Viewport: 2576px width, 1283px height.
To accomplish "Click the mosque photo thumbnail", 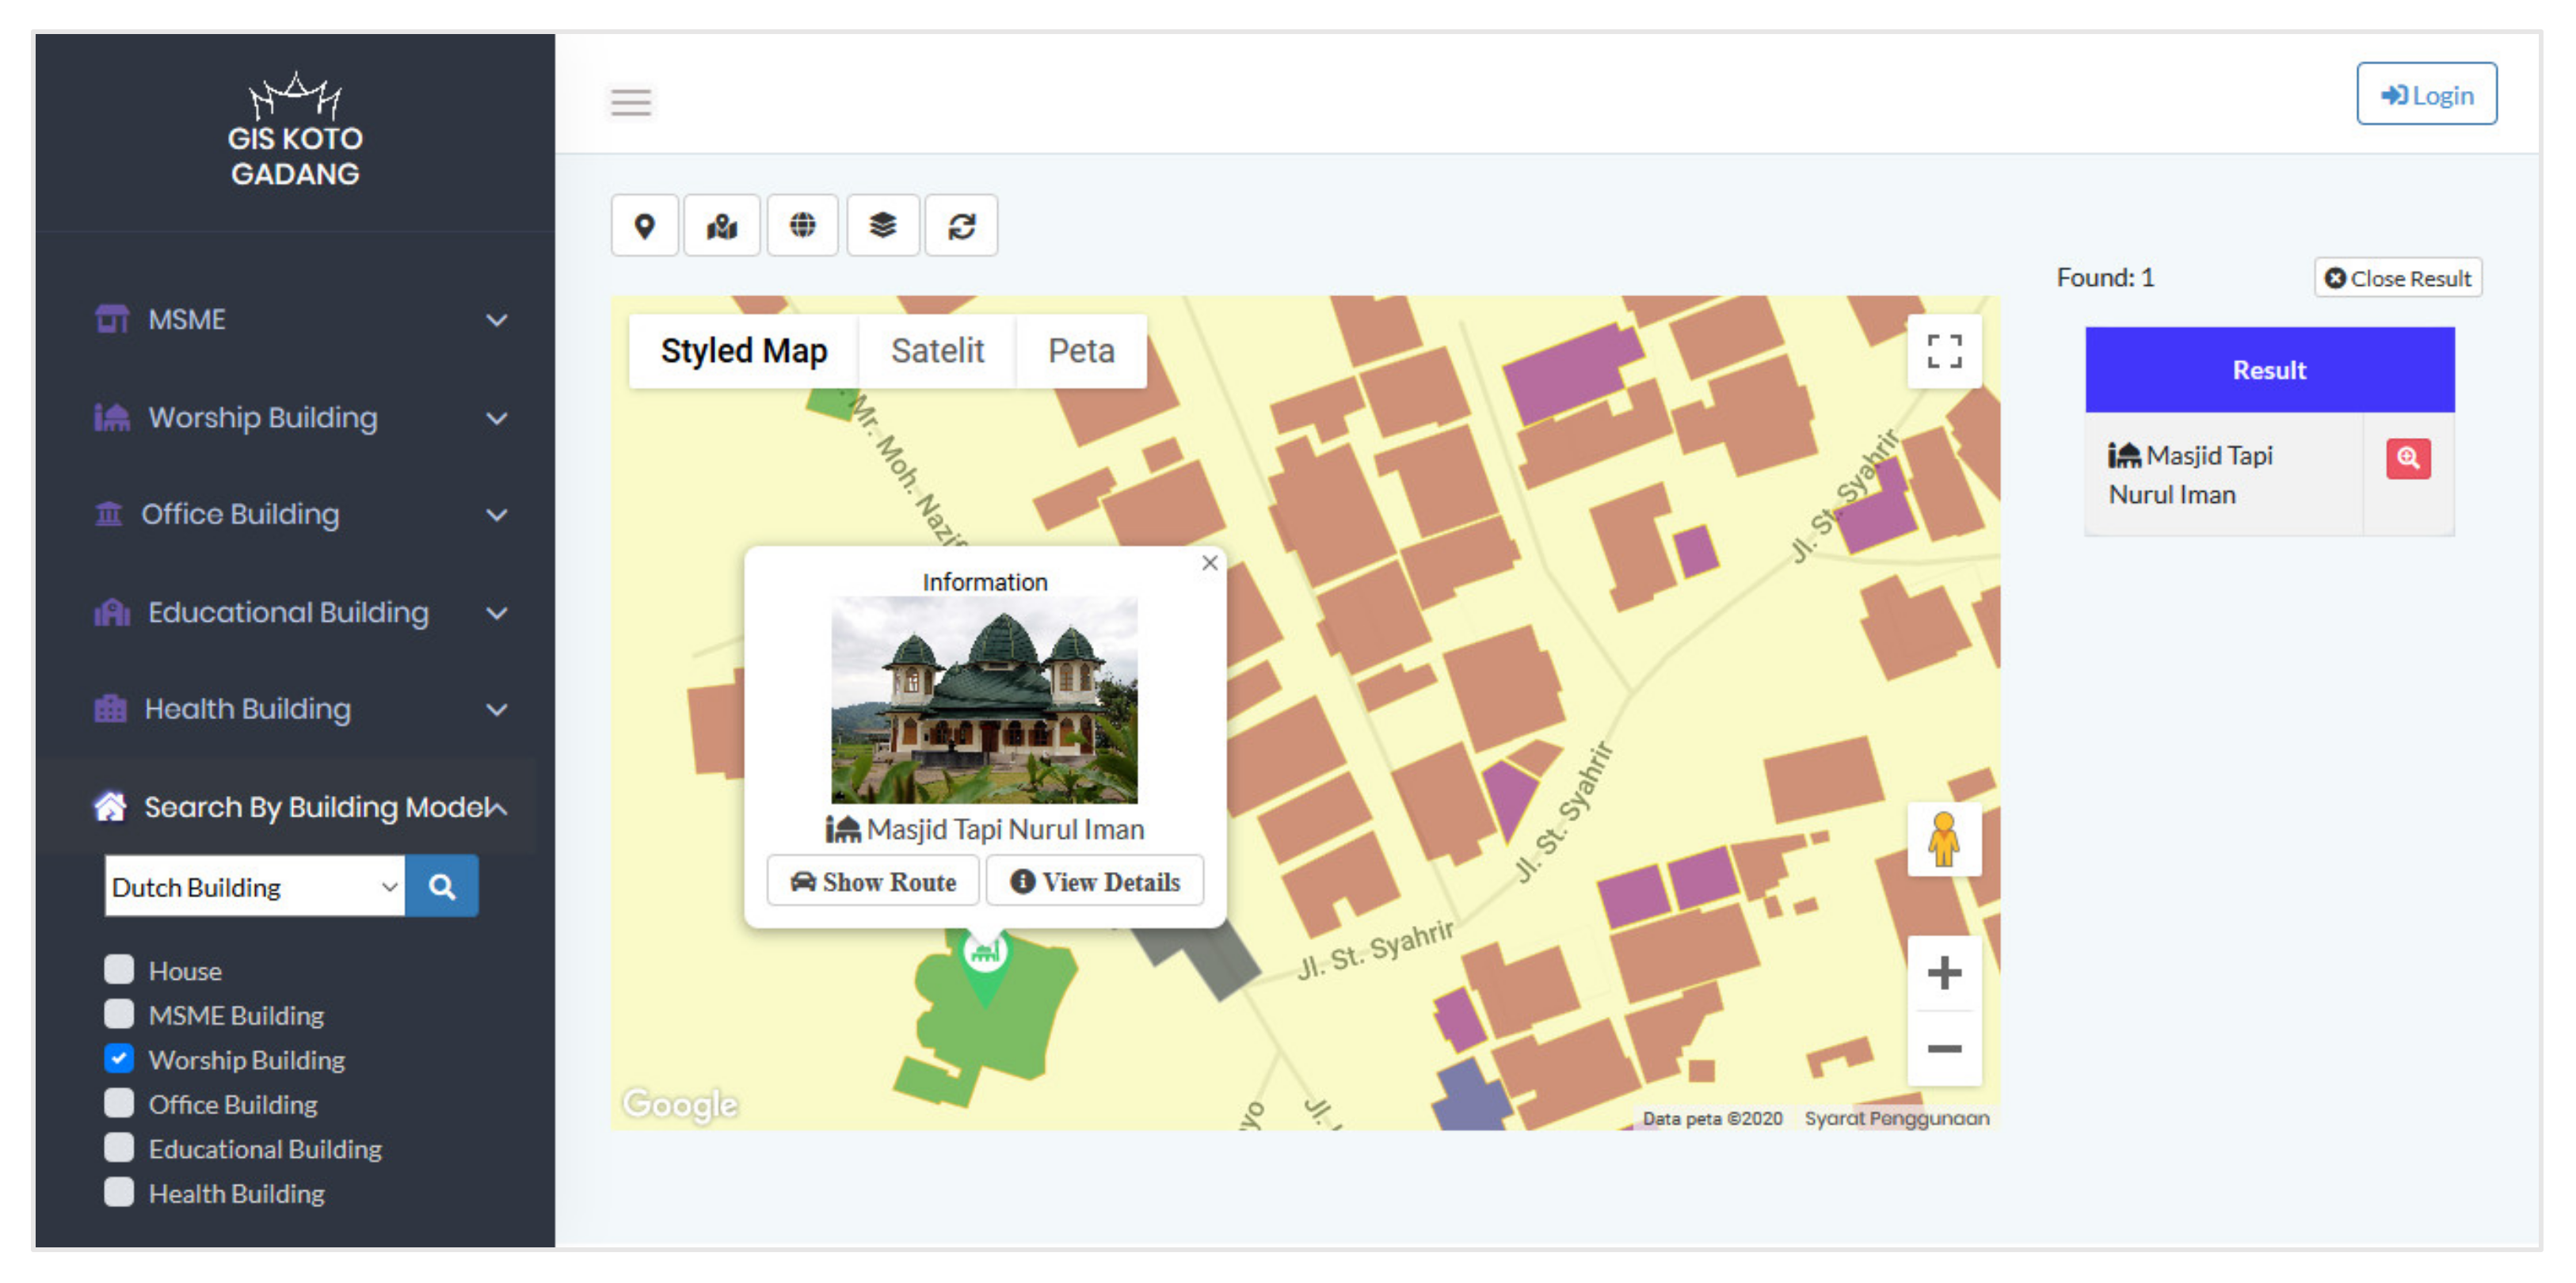I will pyautogui.click(x=984, y=700).
